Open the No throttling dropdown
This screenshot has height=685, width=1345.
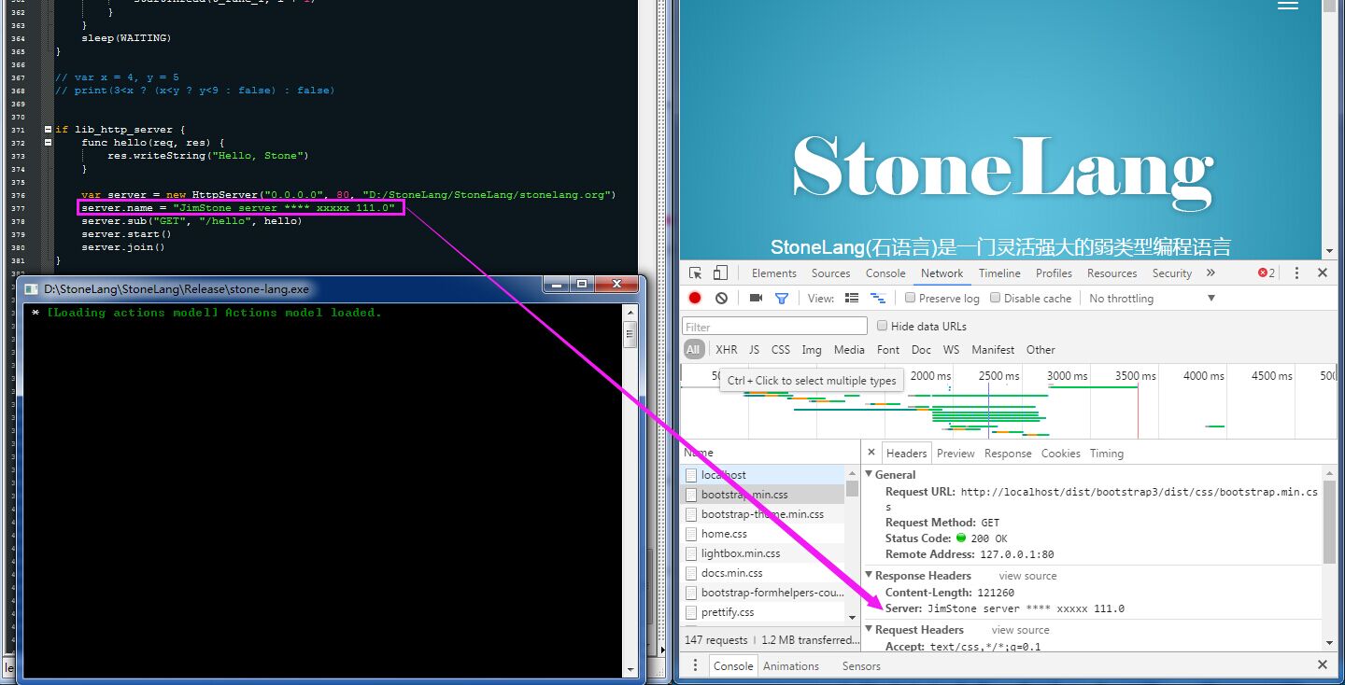point(1152,299)
